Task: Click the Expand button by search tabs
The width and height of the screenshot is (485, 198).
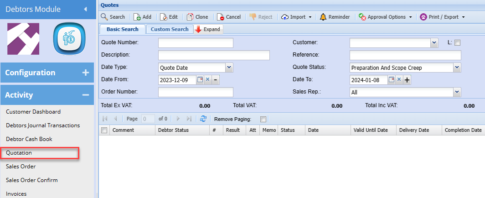Action: coord(208,29)
